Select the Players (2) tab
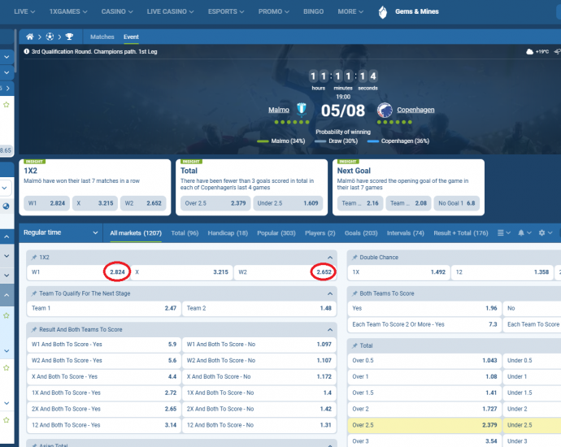561x447 pixels. click(x=320, y=233)
